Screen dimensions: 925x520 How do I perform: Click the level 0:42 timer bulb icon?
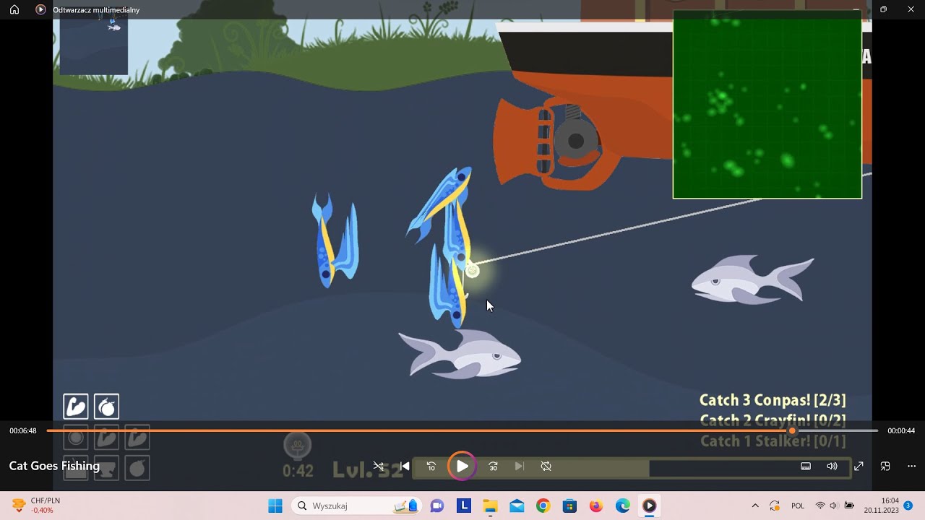(x=297, y=446)
